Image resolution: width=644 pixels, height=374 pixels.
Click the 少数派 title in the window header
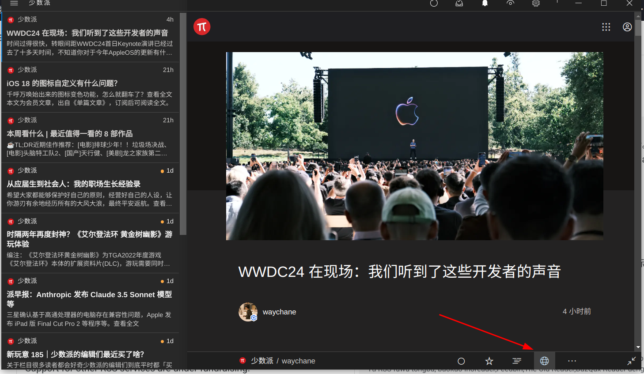point(39,3)
